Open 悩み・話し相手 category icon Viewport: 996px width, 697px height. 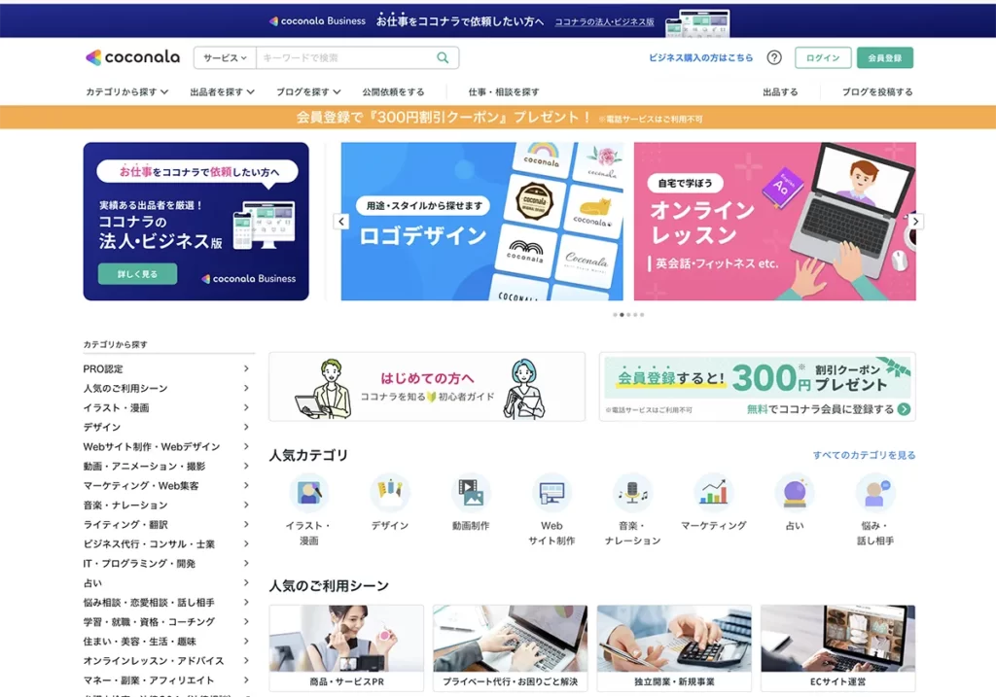coord(875,493)
